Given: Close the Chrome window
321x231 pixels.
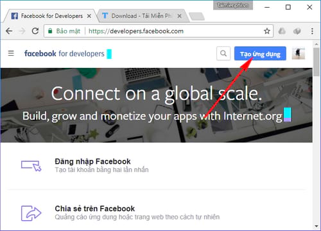Looking at the screenshot, I should point(309,7).
